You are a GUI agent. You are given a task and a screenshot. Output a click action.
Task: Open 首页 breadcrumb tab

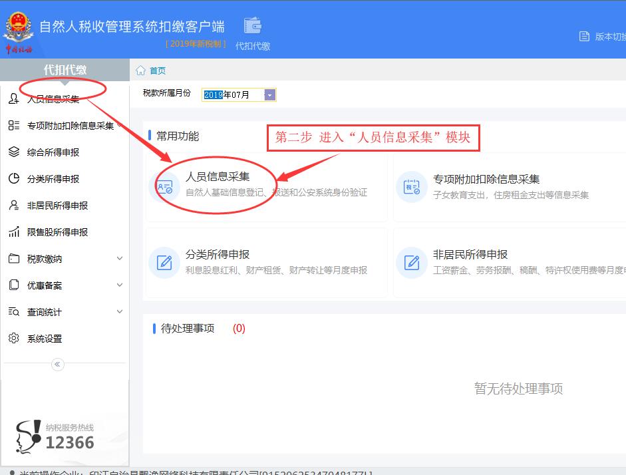point(158,71)
